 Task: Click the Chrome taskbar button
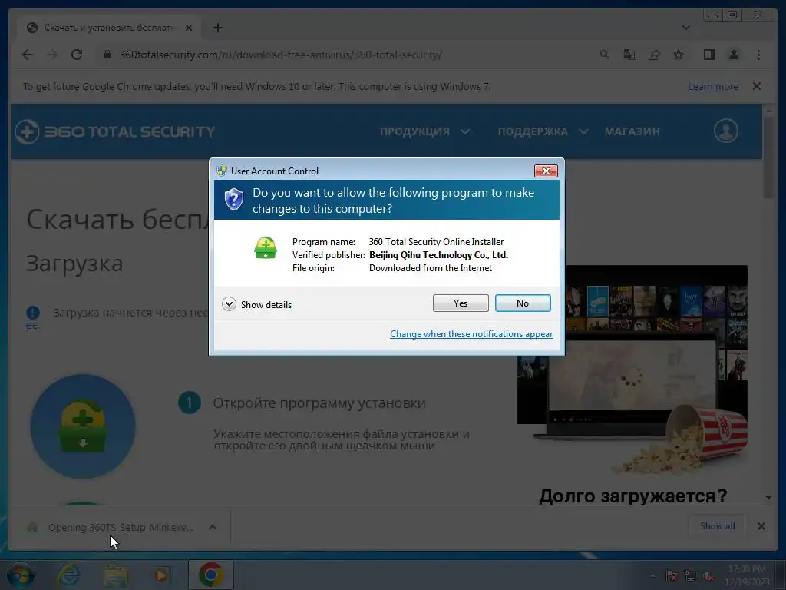(x=210, y=575)
